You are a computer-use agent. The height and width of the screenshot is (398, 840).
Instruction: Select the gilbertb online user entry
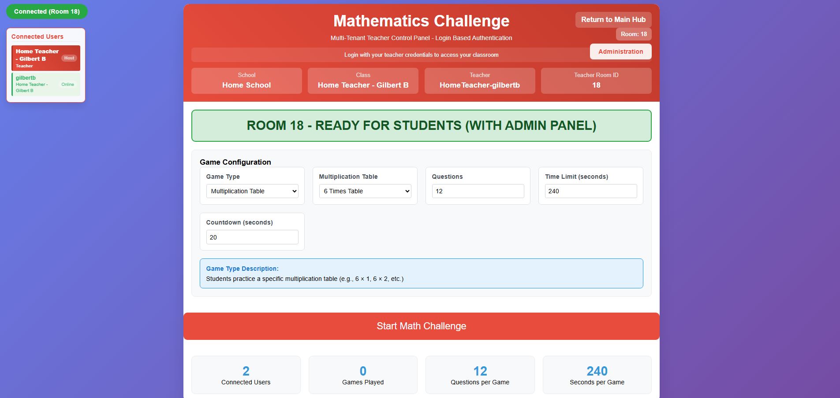tap(46, 84)
